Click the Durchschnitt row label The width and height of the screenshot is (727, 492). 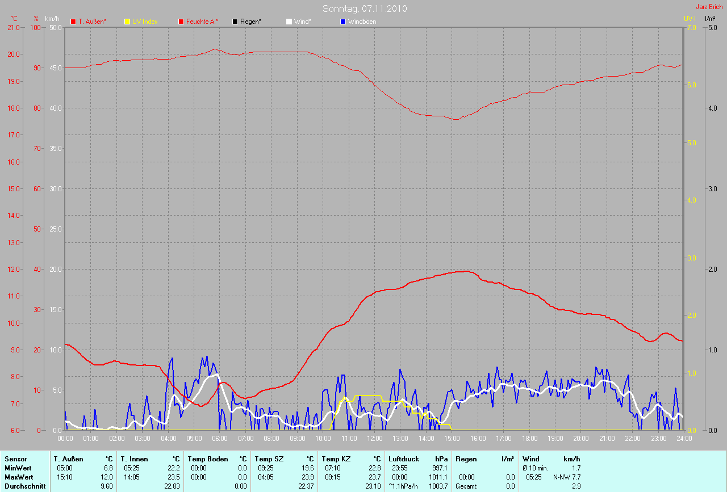tap(25, 486)
